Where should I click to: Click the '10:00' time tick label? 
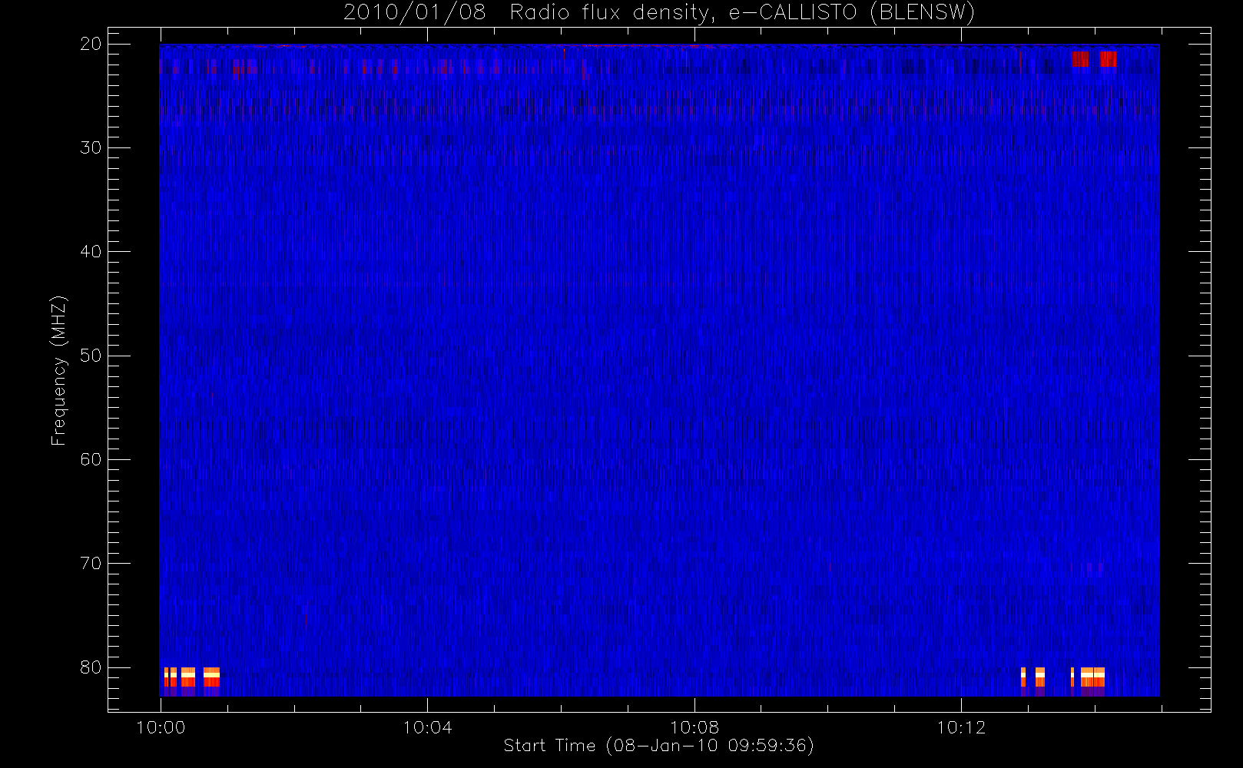(161, 727)
